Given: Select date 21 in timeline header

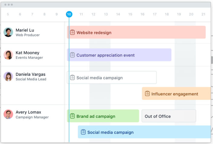Looking at the screenshot, I should 203,14.
